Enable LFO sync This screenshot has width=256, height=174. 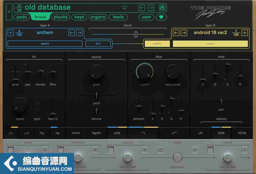(x=37, y=106)
